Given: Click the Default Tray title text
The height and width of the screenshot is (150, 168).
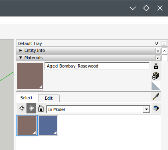Looking at the screenshot, I should 30,43.
